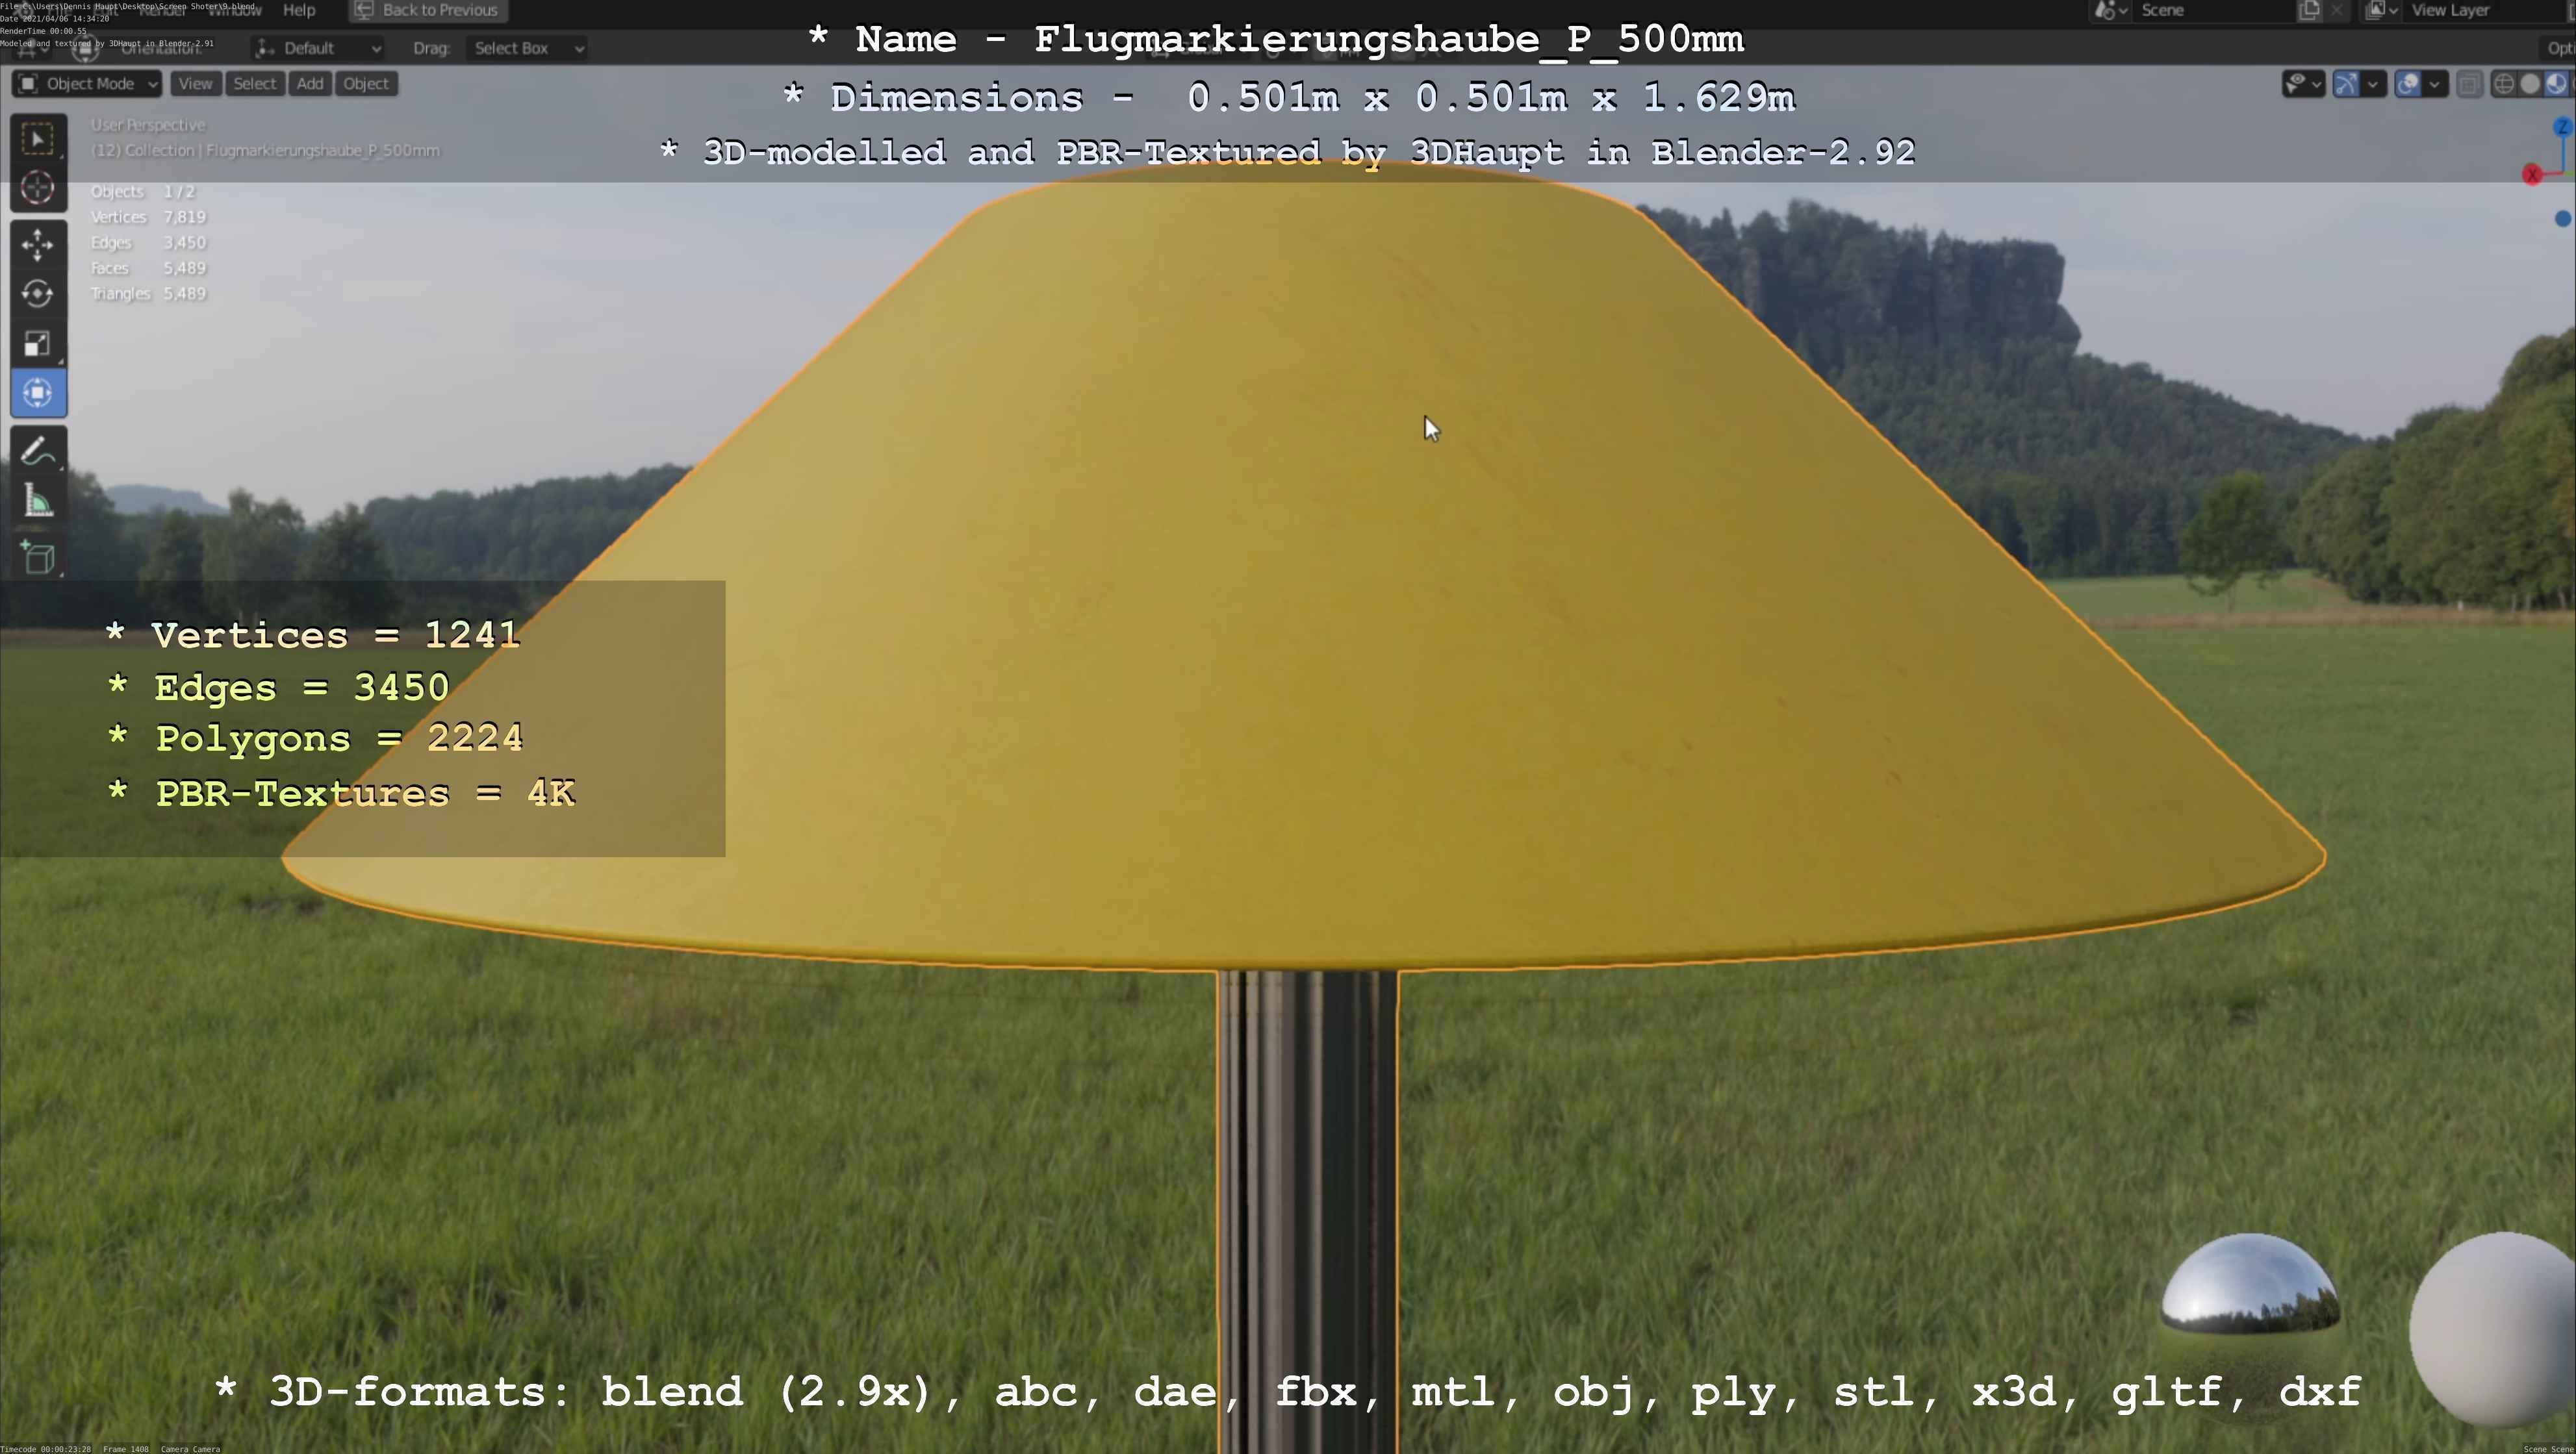Click the 'Triangles 5,489' statistic

click(148, 294)
